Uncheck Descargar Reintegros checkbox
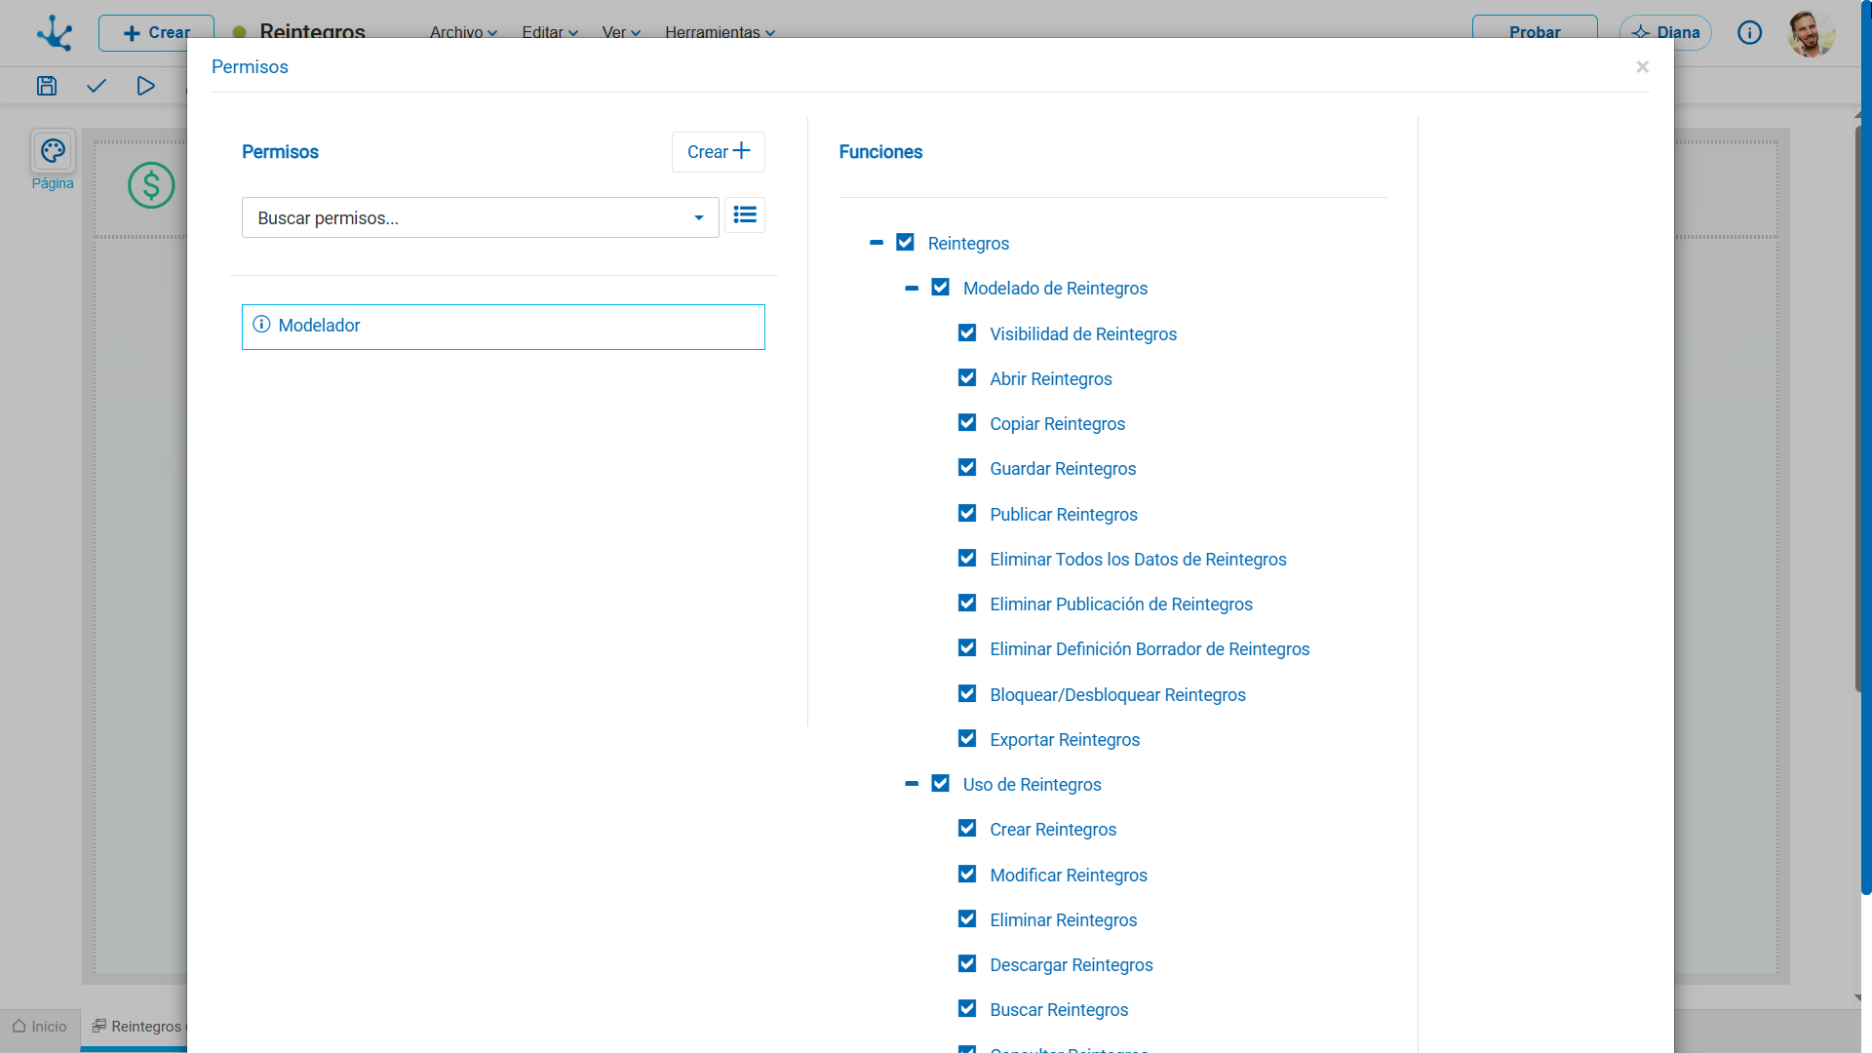The width and height of the screenshot is (1872, 1053). point(967,963)
